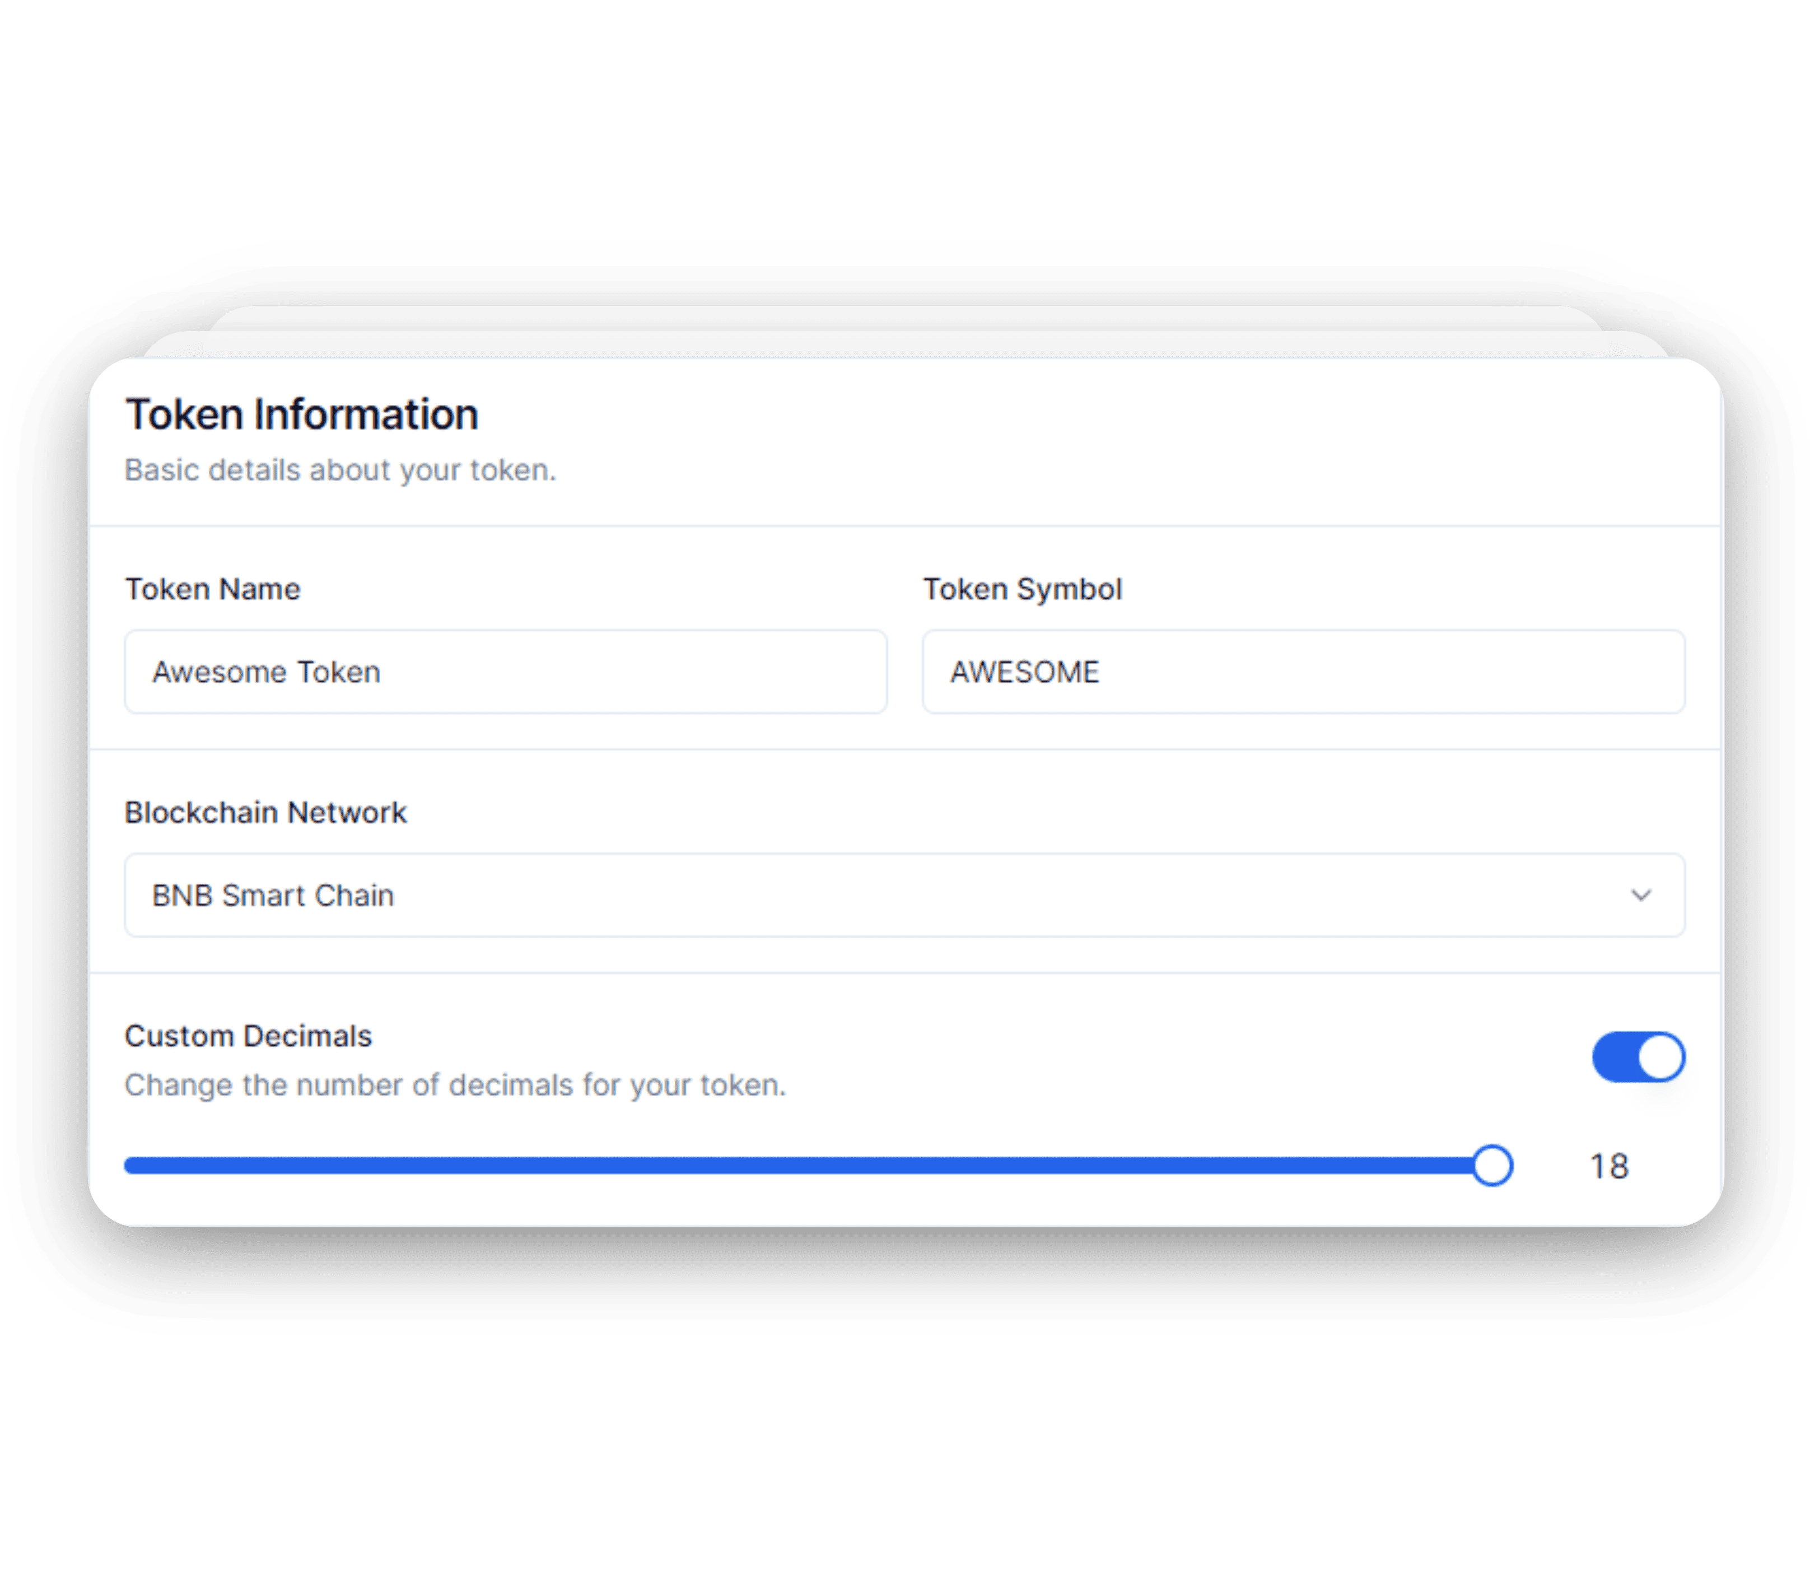Click the middle of the decimals slider track

(x=808, y=1166)
